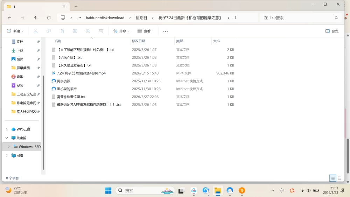This screenshot has height=197, width=350.
Task: Expand the Windows-SSD drive node
Action: coord(9,147)
